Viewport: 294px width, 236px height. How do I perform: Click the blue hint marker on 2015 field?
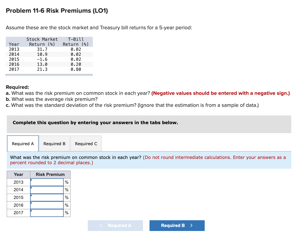(x=31, y=195)
